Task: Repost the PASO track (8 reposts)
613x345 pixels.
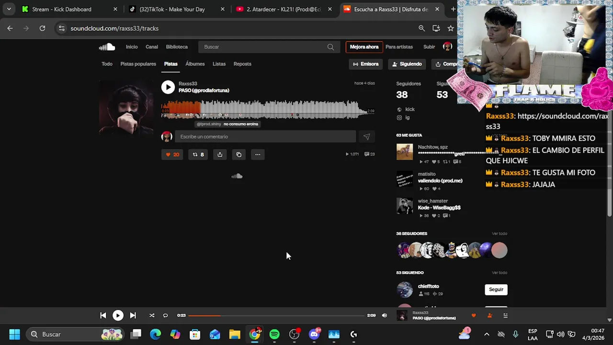Action: click(x=198, y=154)
